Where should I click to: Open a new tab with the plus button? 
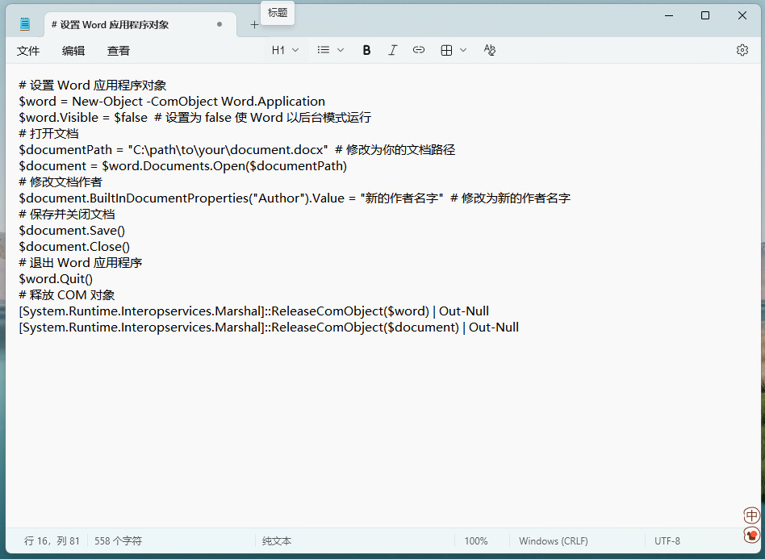point(254,25)
